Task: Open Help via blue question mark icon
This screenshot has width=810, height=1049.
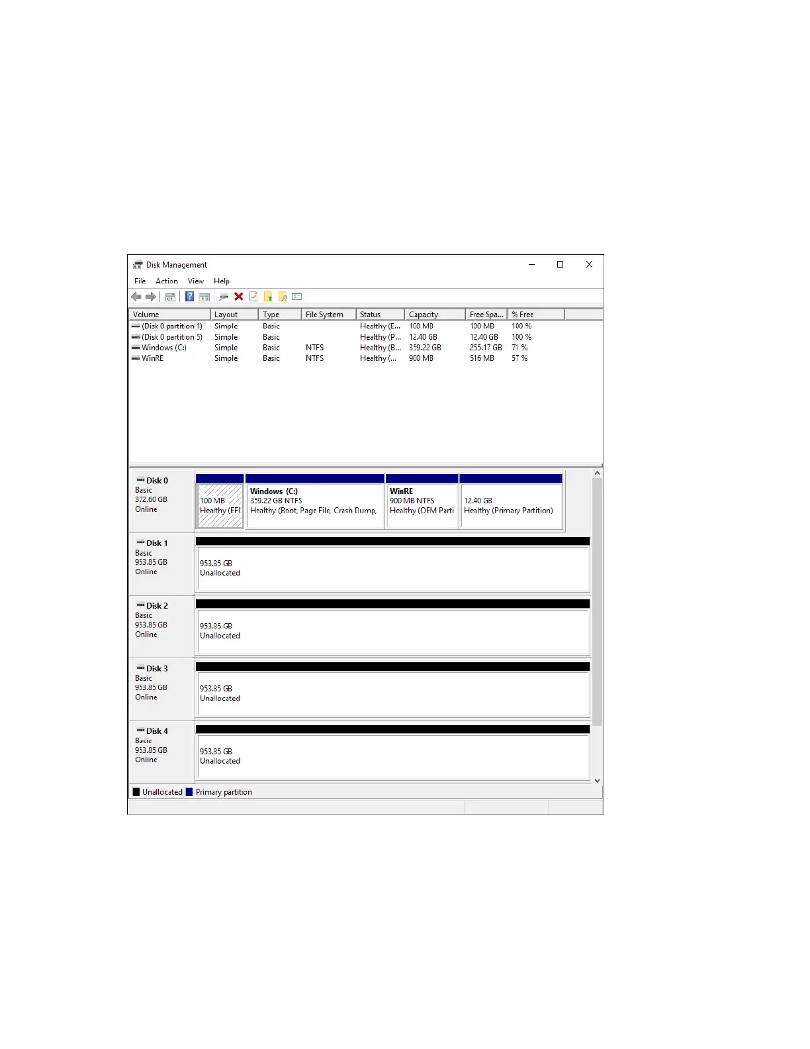Action: (x=189, y=297)
